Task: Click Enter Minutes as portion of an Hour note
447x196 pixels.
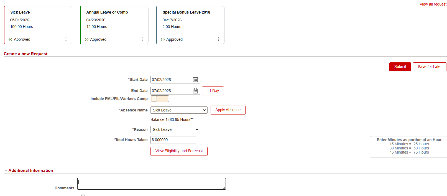Action: [x=409, y=140]
